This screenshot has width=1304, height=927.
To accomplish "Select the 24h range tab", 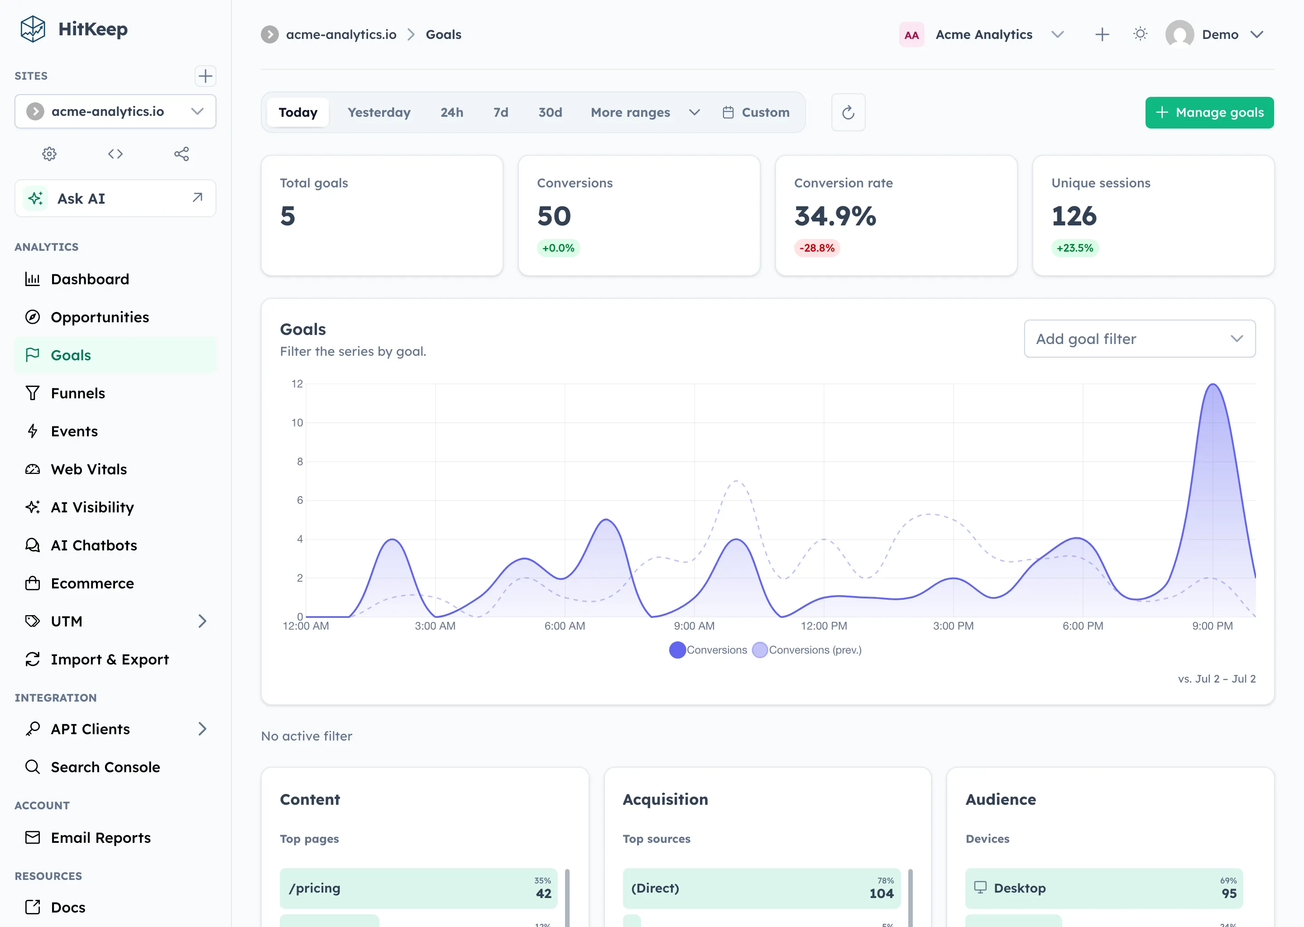I will 451,112.
